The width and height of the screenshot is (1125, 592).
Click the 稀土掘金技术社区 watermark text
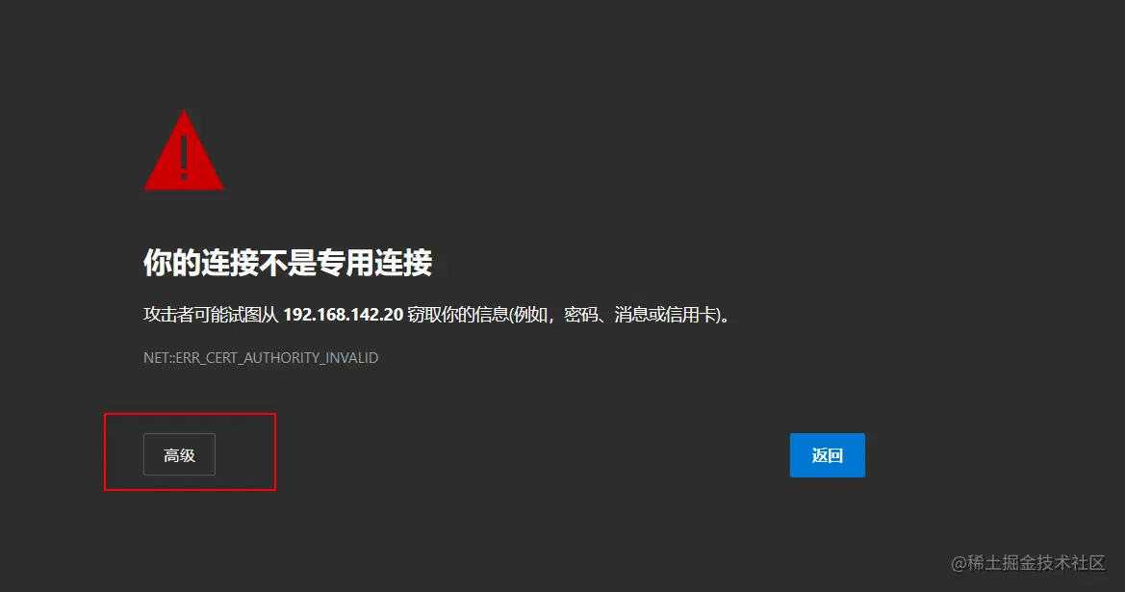click(x=1036, y=562)
